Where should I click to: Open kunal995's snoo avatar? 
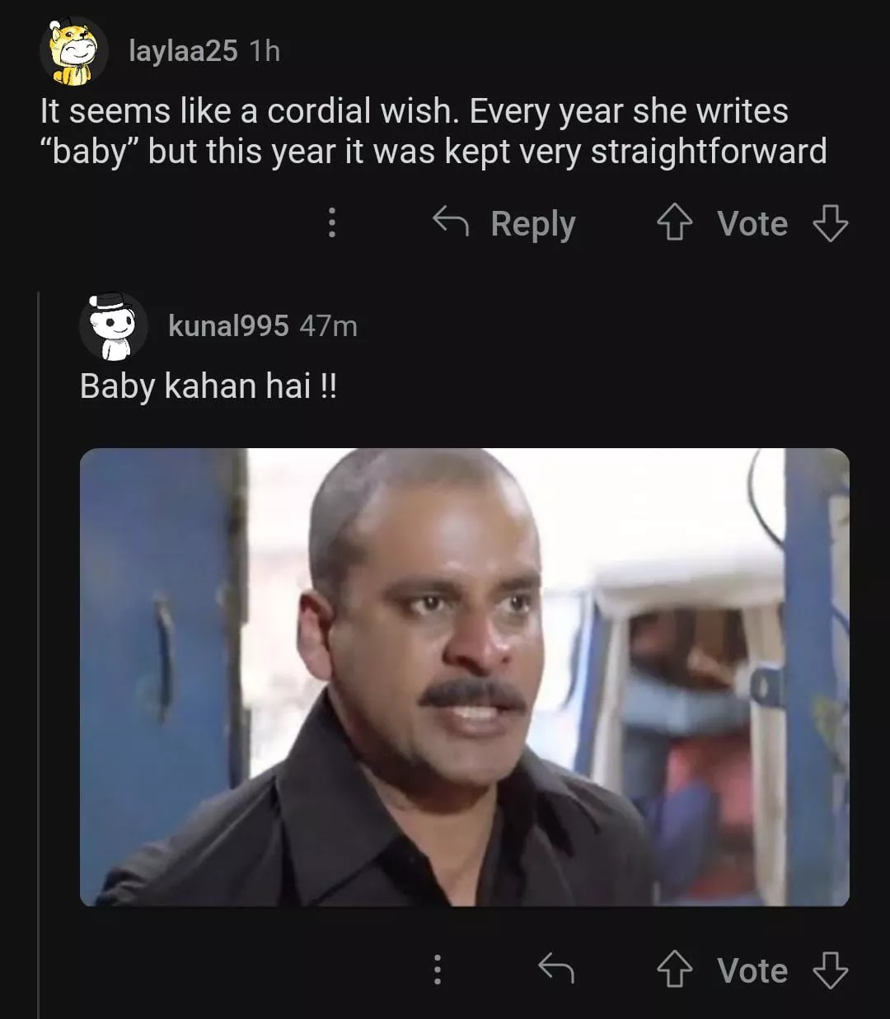[113, 326]
